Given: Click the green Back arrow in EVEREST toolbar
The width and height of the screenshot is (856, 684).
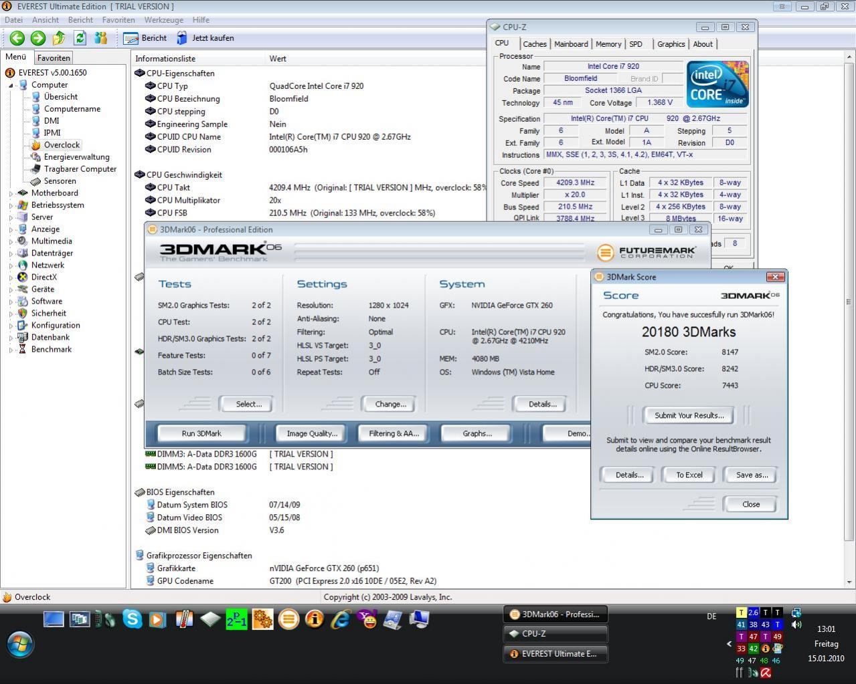Looking at the screenshot, I should (17, 38).
